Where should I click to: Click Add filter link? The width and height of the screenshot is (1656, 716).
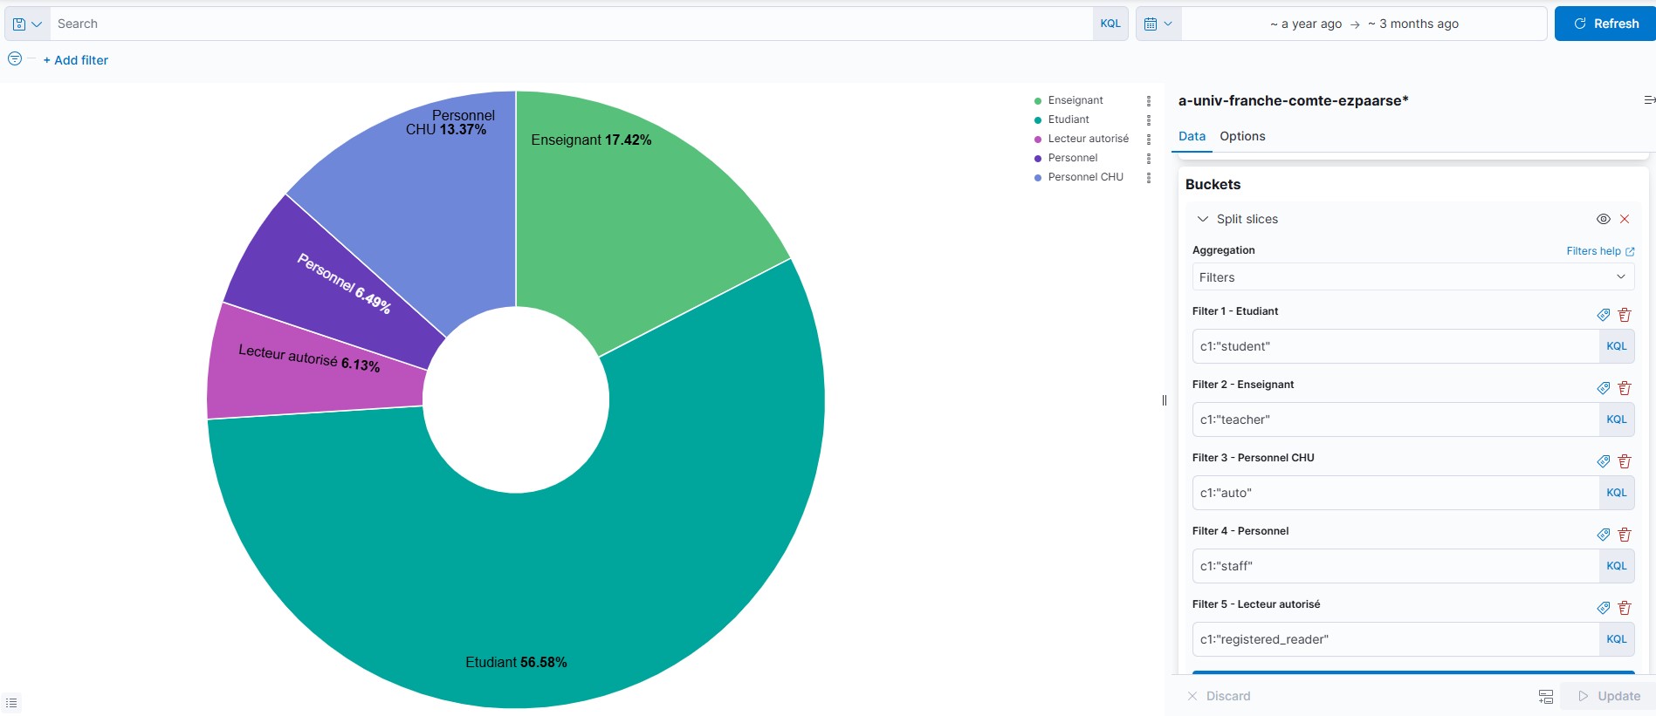pos(76,60)
